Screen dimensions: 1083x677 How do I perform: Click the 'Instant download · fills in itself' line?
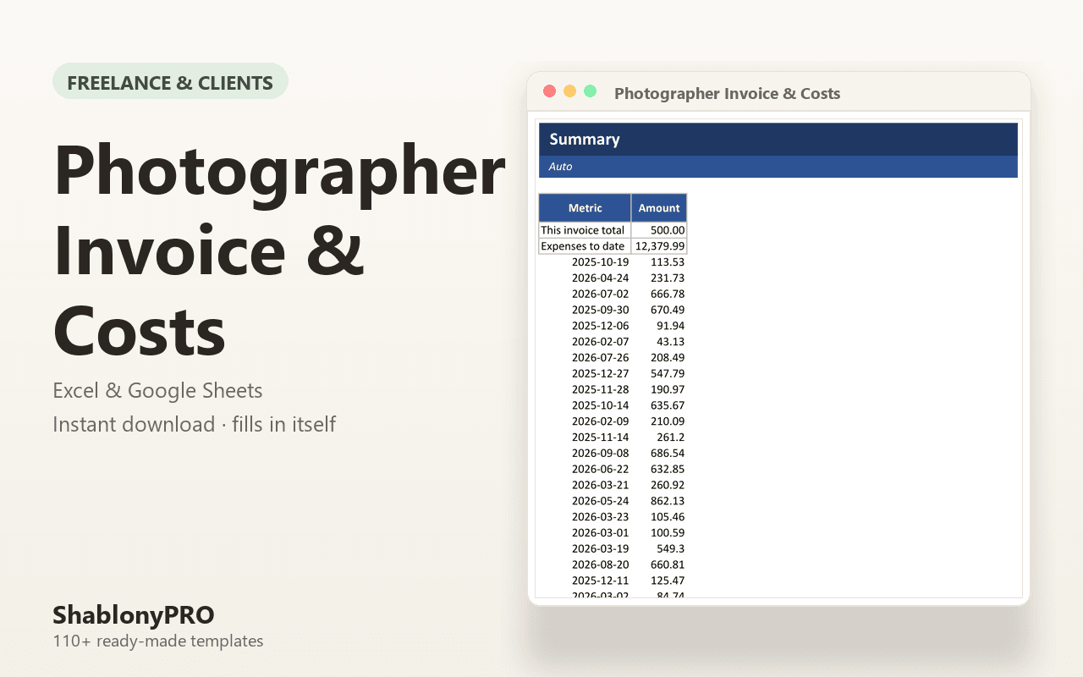pos(195,424)
